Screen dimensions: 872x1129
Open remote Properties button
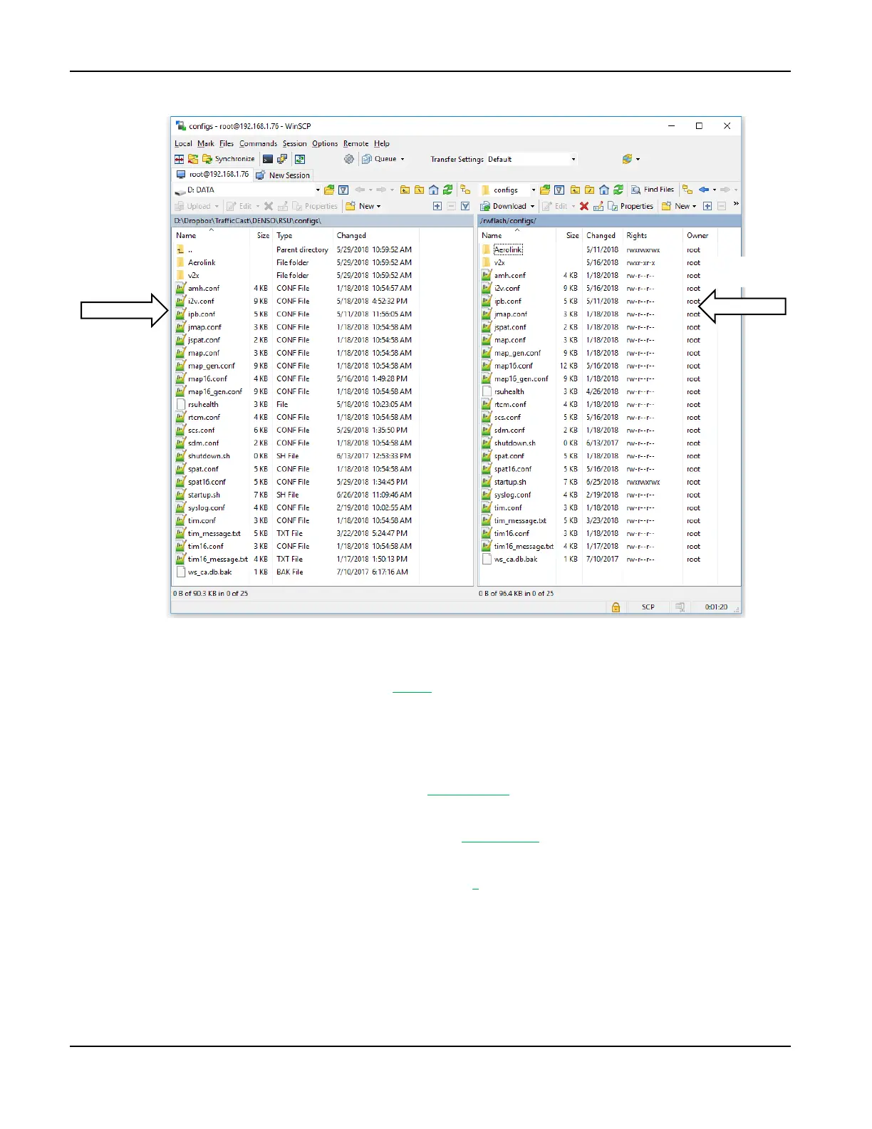pos(630,206)
